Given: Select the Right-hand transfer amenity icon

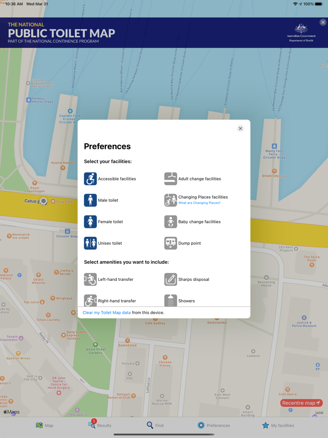Looking at the screenshot, I should [90, 300].
